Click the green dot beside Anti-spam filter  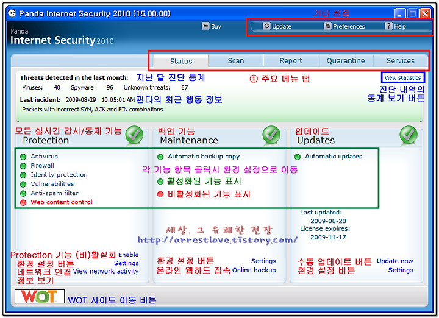tap(23, 193)
